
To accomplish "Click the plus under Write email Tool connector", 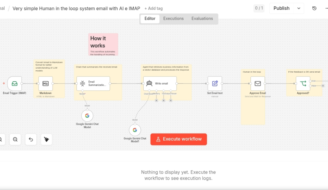I will click(x=164, y=100).
